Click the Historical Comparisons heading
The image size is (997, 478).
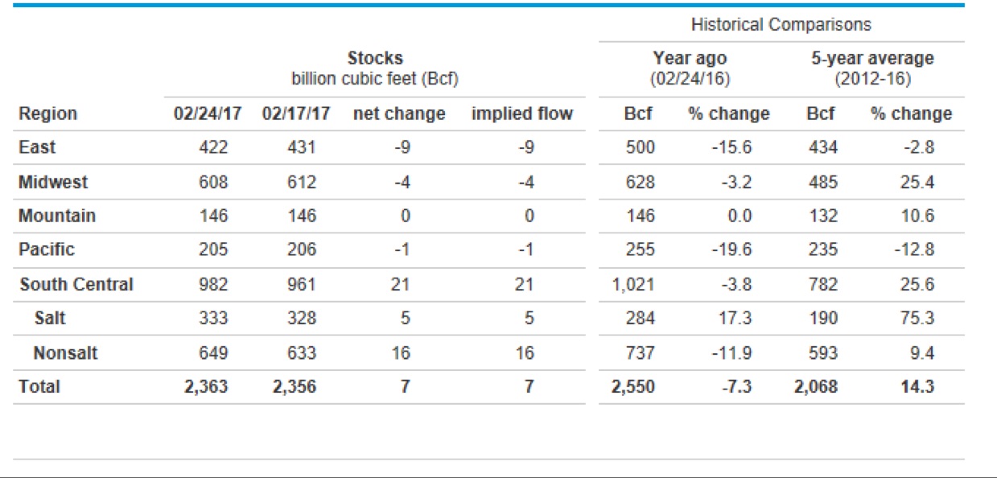pos(781,24)
